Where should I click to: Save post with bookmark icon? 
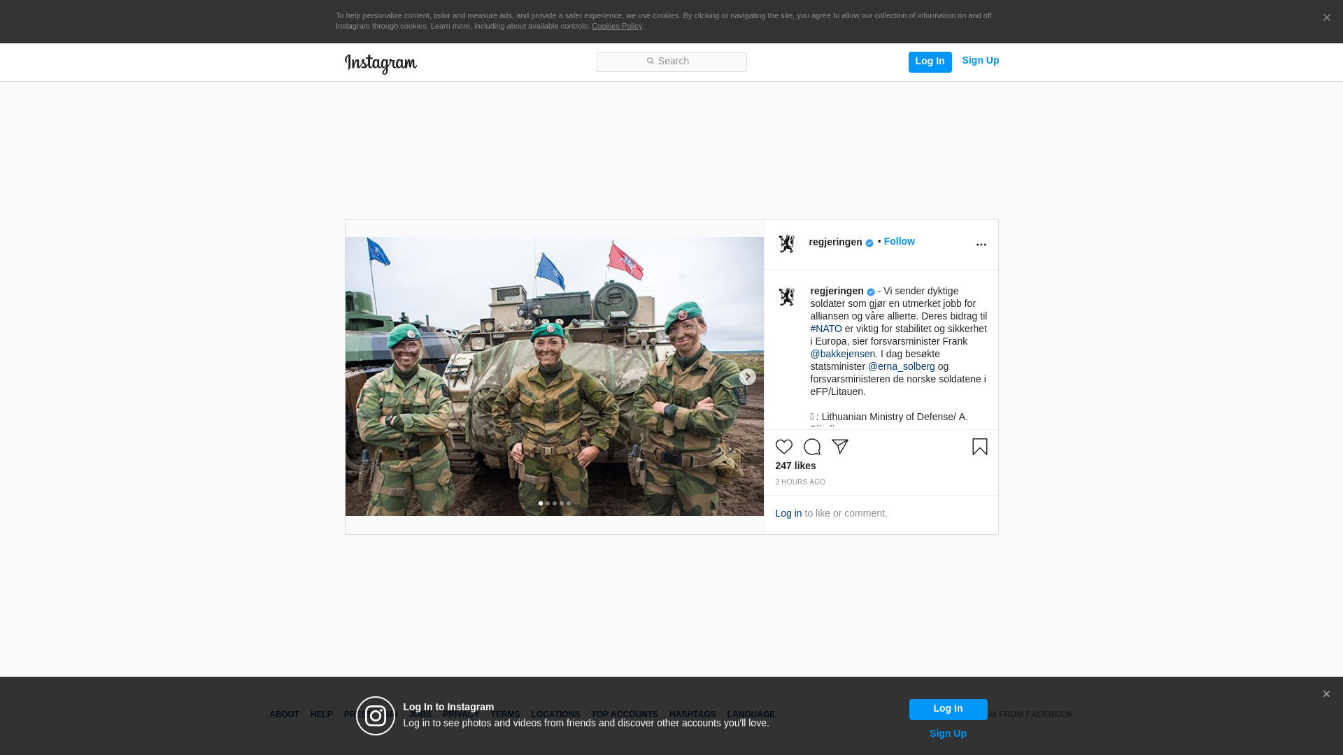[979, 447]
